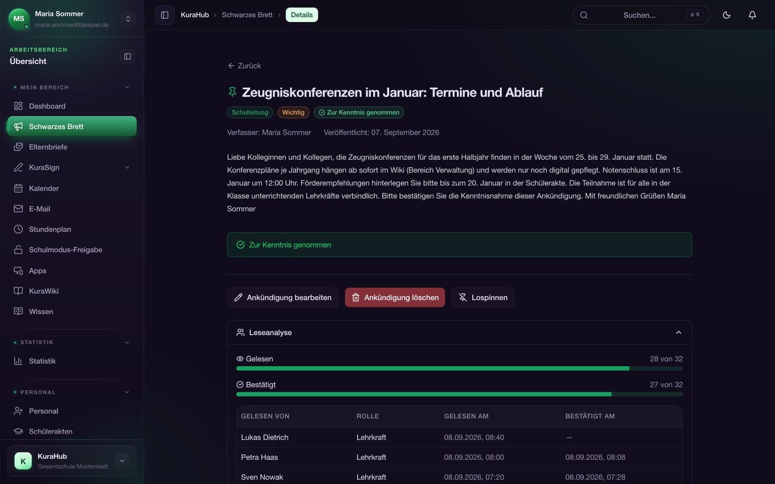This screenshot has height=484, width=775.
Task: Collapse the Personal sidebar section
Action: (127, 392)
